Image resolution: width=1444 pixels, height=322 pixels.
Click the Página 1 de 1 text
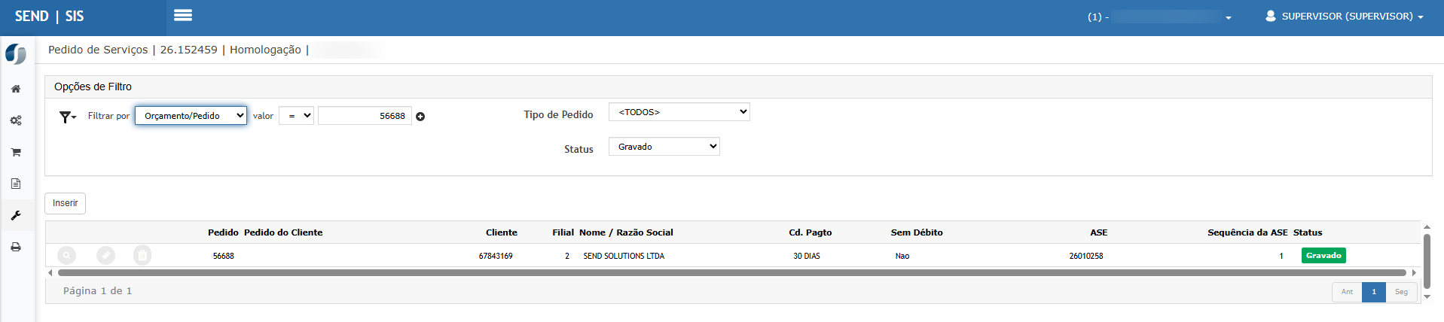[98, 291]
